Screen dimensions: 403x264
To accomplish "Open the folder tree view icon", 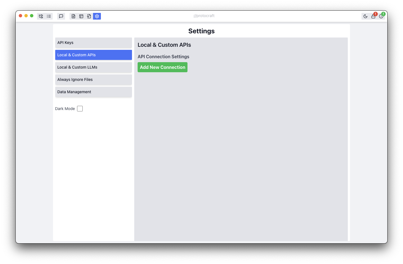I will pyautogui.click(x=41, y=16).
